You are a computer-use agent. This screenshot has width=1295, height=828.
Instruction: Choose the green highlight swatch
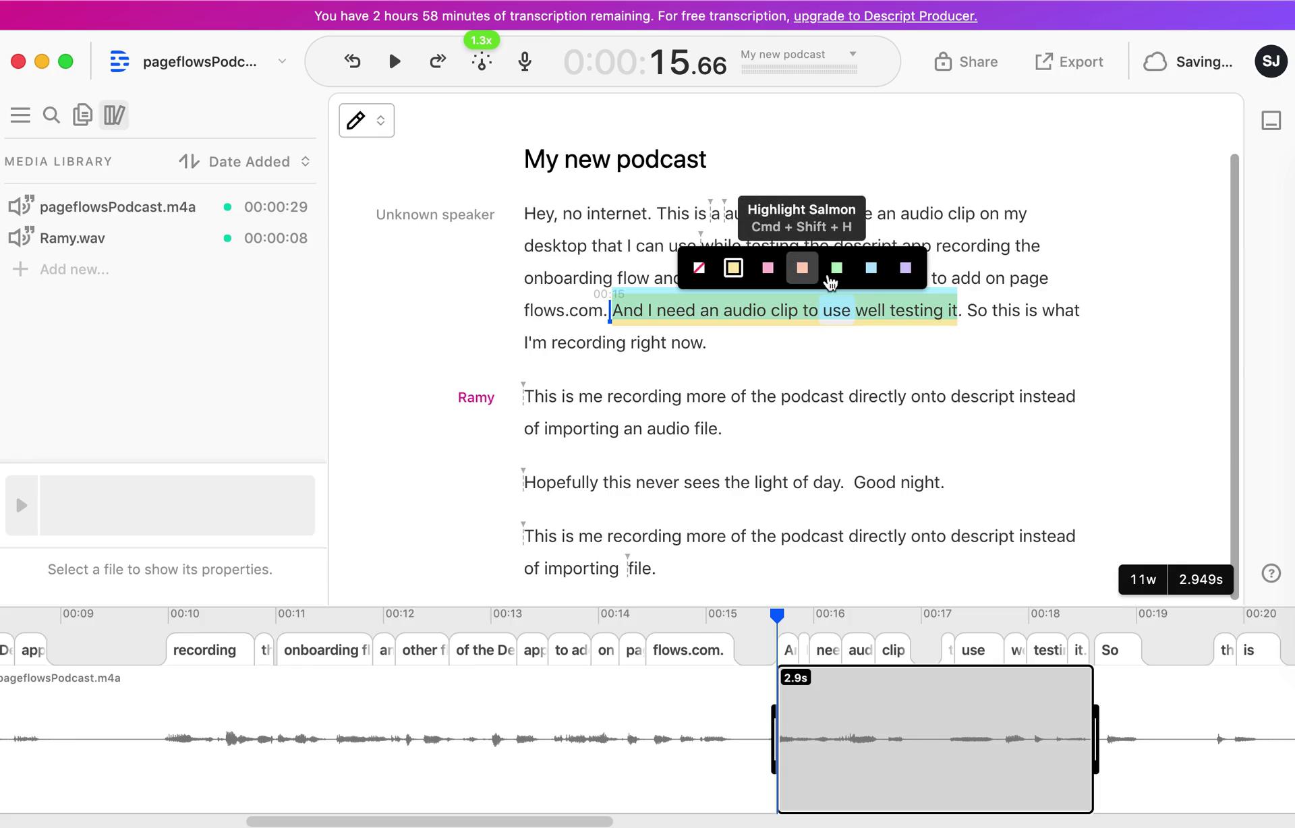pos(836,268)
